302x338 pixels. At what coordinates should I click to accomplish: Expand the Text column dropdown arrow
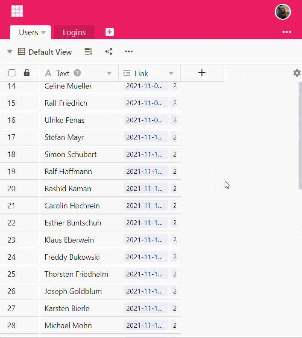tap(109, 73)
